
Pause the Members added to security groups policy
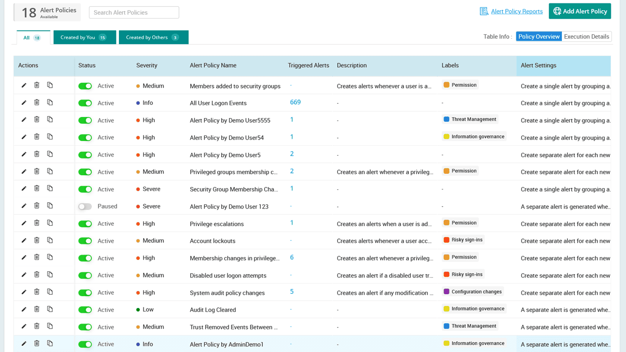(x=85, y=85)
